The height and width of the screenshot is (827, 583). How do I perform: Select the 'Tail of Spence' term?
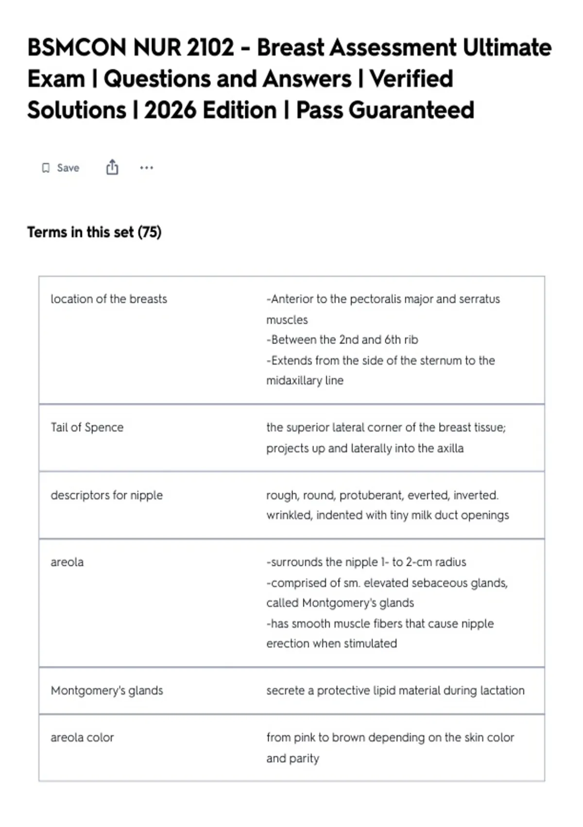(x=87, y=427)
